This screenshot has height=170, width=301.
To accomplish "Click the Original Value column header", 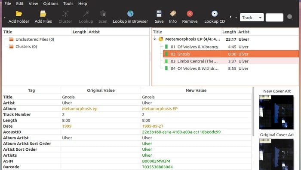I will point(101,90).
